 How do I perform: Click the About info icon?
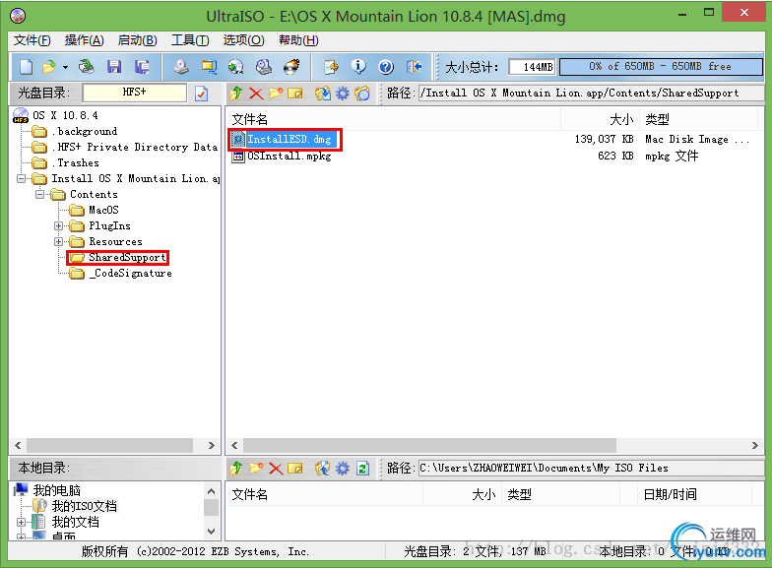coord(358,67)
